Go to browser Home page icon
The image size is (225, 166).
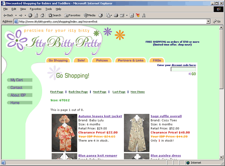(x=42, y=15)
